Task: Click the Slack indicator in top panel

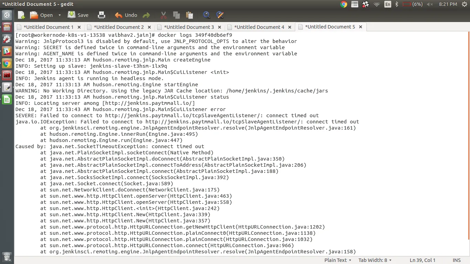Action: [365, 4]
